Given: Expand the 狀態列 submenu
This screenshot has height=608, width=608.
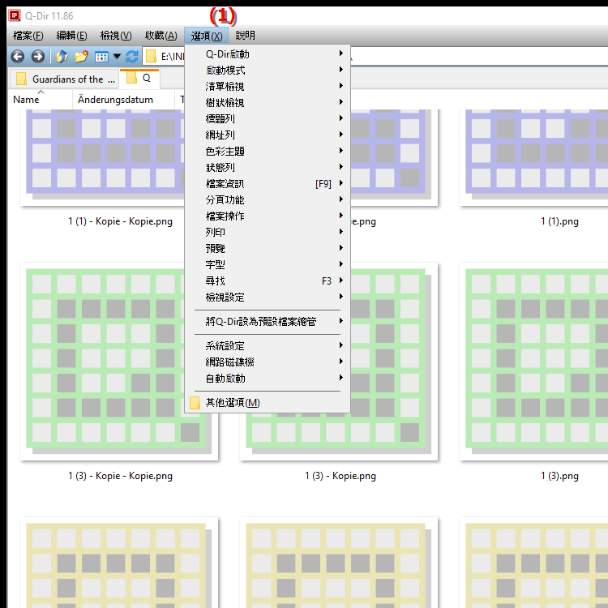Looking at the screenshot, I should coord(268,168).
